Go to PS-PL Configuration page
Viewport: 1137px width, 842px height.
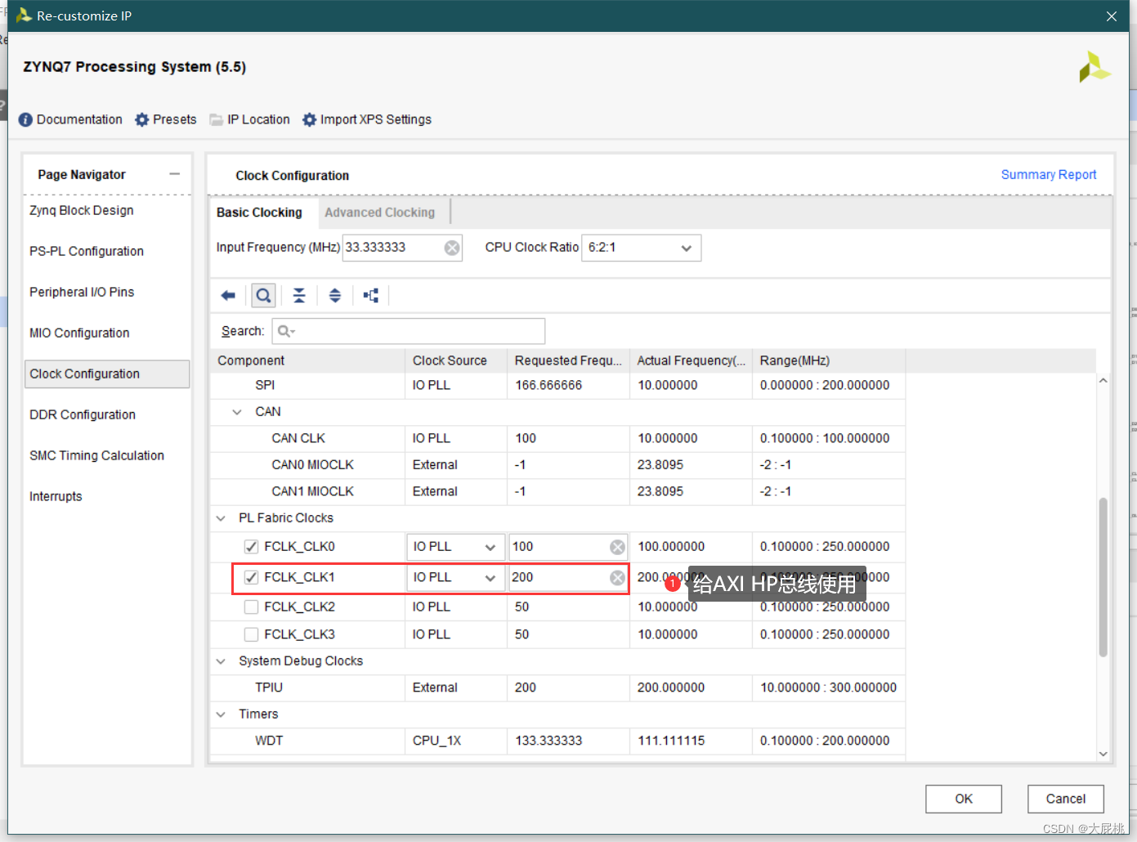coord(87,251)
